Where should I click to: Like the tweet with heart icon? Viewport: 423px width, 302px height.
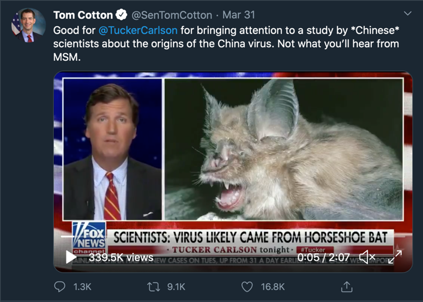click(x=247, y=287)
